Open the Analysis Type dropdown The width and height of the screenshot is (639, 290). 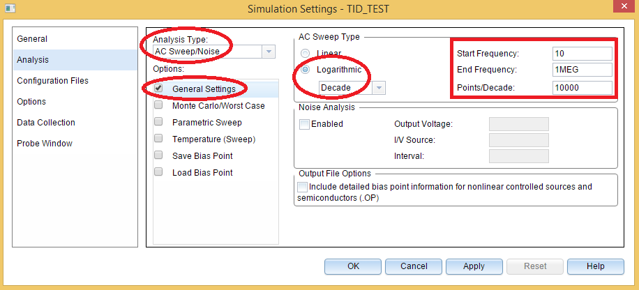pos(269,52)
